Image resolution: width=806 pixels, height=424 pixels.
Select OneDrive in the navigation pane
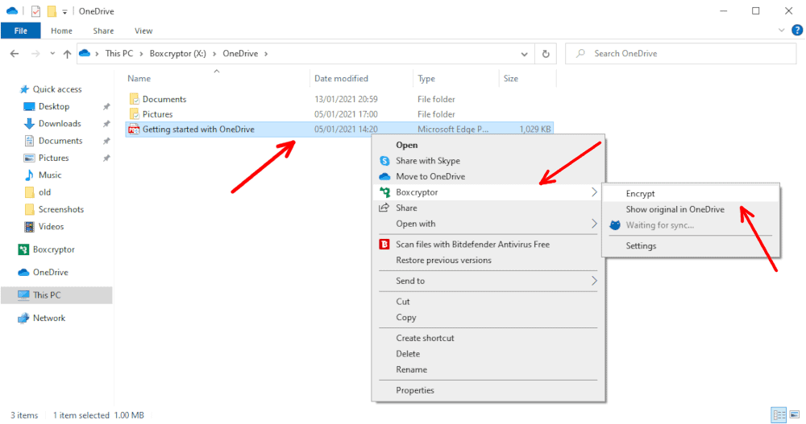coord(50,272)
